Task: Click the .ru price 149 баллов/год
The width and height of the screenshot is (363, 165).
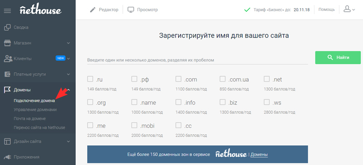Action: pyautogui.click(x=102, y=89)
